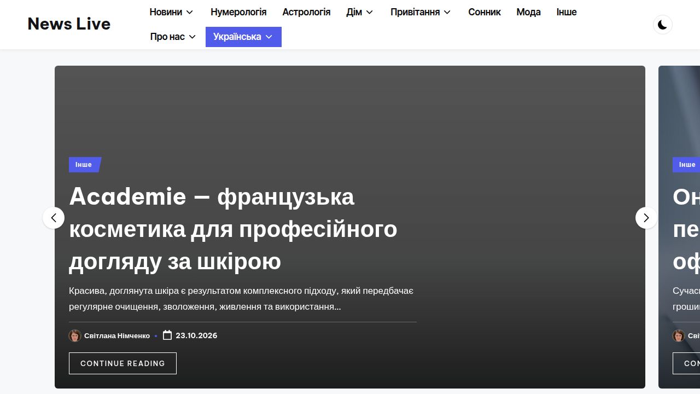Open author name Світлана Німченко on the Academie slide
The image size is (700, 394).
(x=117, y=336)
